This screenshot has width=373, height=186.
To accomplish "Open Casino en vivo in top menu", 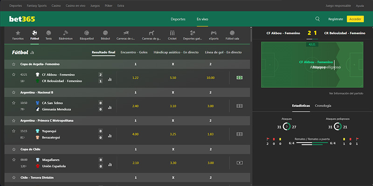I will click(76, 6).
